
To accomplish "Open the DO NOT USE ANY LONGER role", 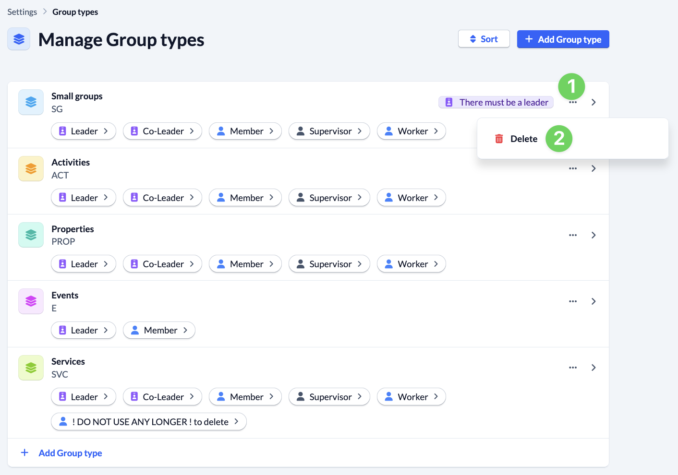I will [x=149, y=422].
